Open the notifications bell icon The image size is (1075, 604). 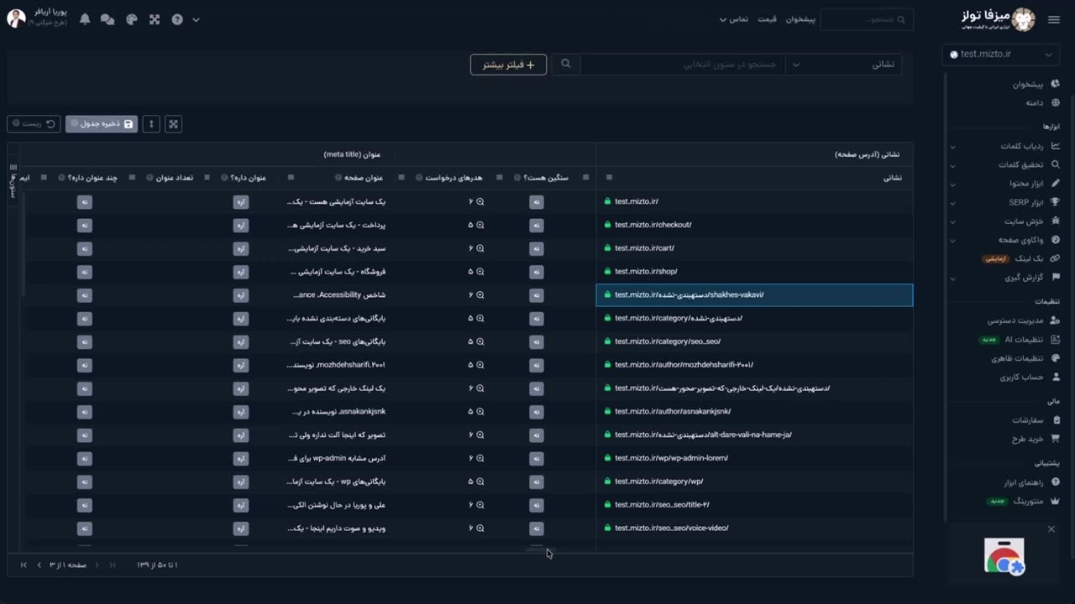click(x=85, y=19)
